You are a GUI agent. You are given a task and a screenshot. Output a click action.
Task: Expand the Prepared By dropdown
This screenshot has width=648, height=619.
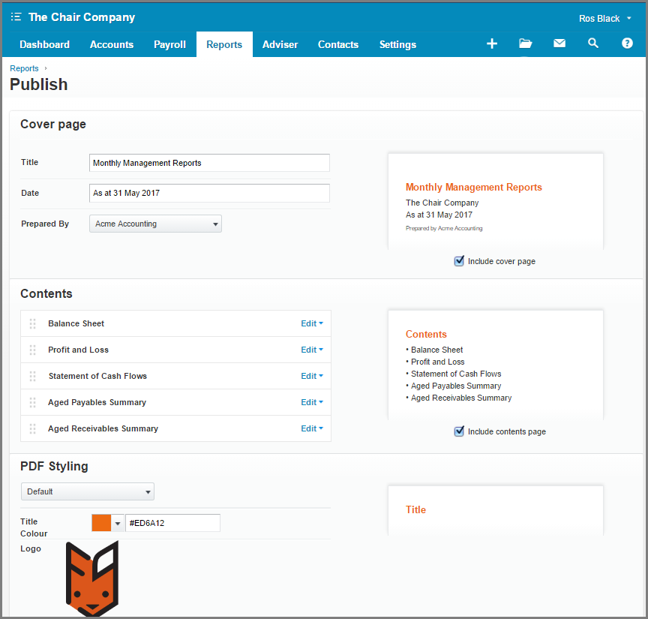(155, 224)
